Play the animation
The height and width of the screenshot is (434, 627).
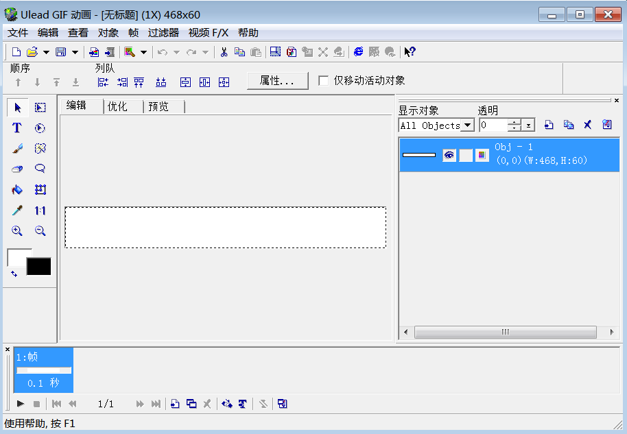click(x=21, y=404)
